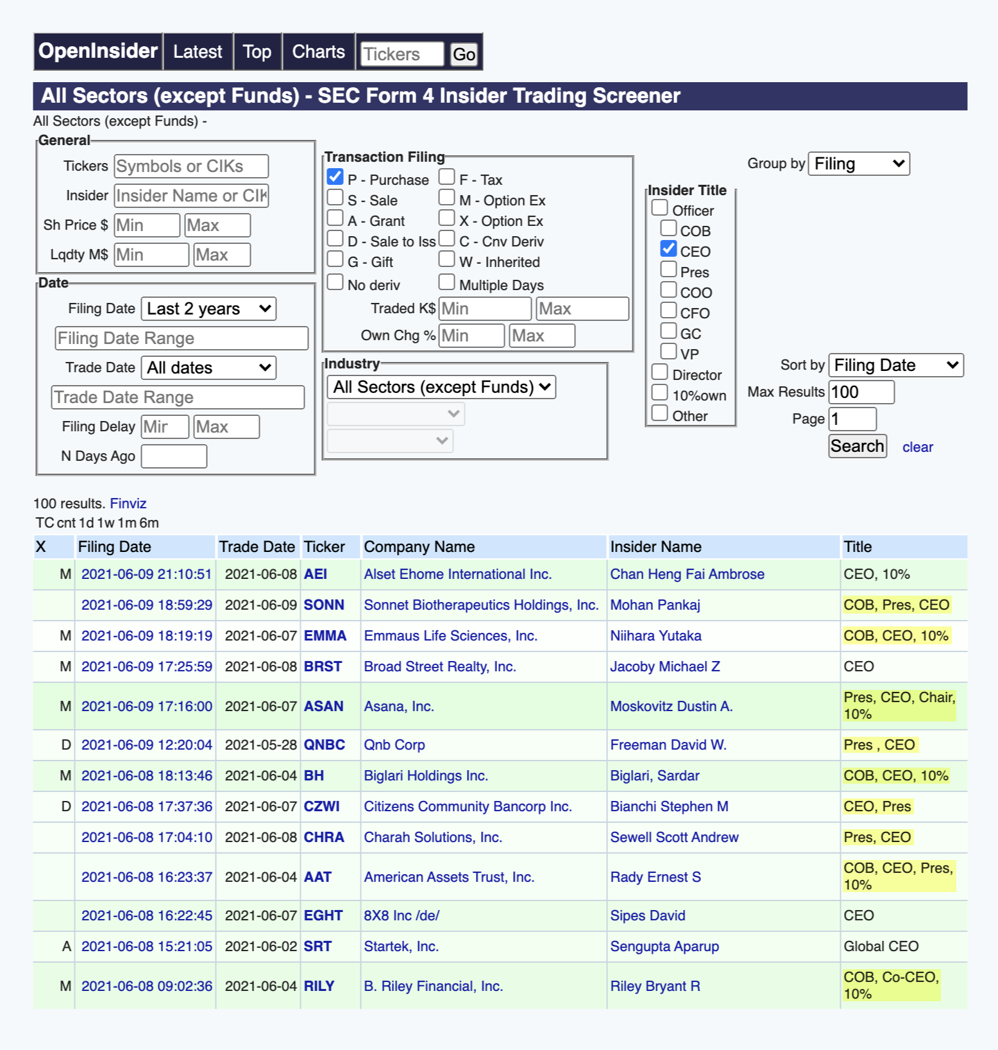Viewport: 998px width, 1050px height.
Task: Check the COB insider title box
Action: 668,228
